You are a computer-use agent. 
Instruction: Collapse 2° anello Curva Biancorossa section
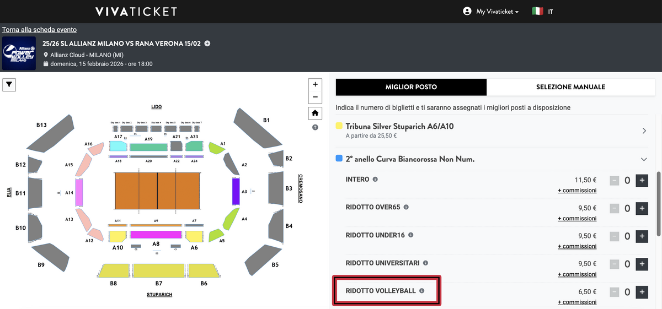644,159
